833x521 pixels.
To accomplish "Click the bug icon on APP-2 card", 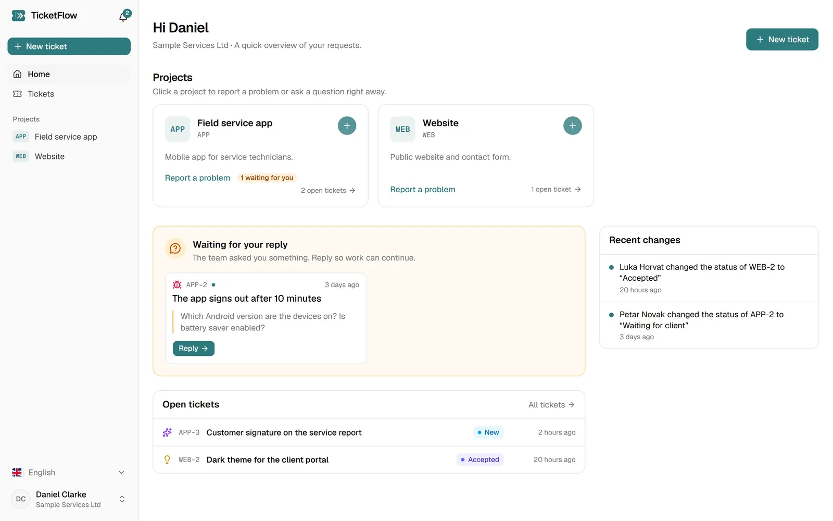I will tap(177, 284).
